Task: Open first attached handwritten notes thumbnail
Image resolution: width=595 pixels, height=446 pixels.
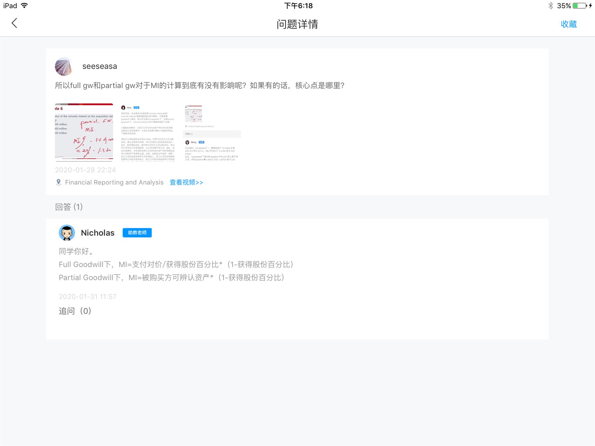Action: click(x=84, y=132)
